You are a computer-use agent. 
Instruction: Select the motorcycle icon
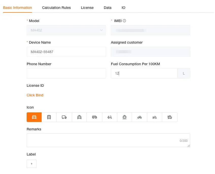(154, 117)
